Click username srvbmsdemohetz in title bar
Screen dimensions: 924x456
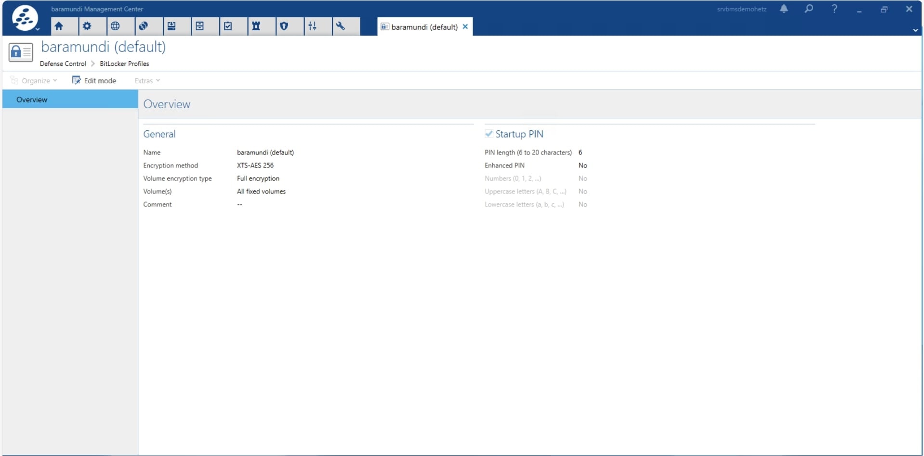point(741,9)
